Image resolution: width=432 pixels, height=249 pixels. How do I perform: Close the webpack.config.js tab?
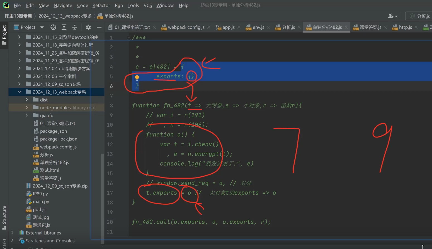pyautogui.click(x=209, y=27)
